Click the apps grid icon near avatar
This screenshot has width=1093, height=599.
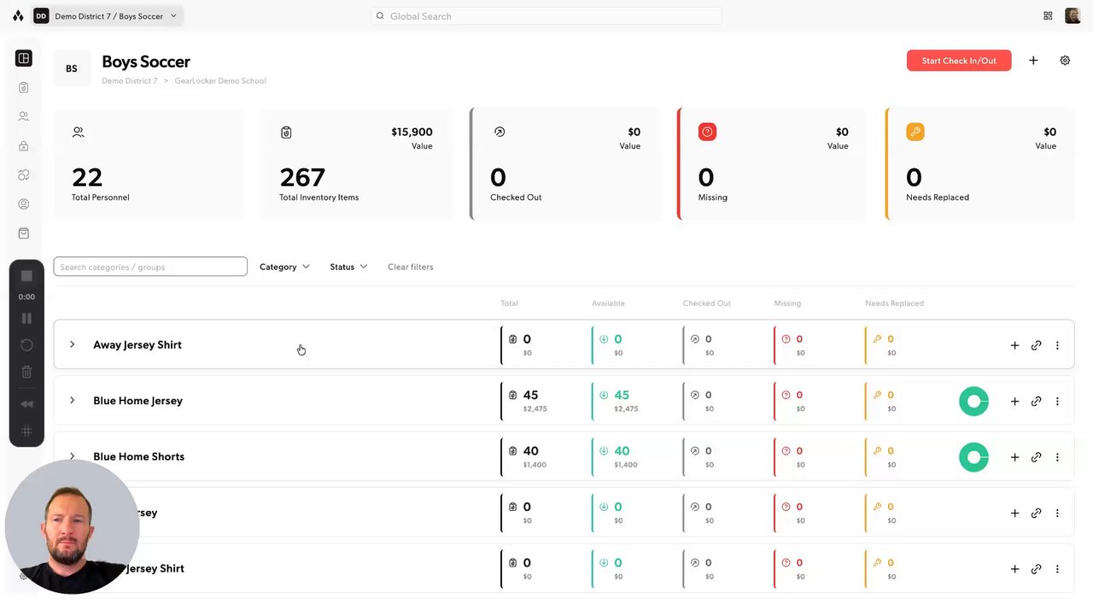[x=1048, y=15]
